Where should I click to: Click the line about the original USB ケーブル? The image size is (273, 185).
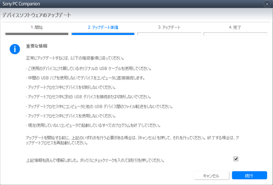pyautogui.click(x=89, y=69)
